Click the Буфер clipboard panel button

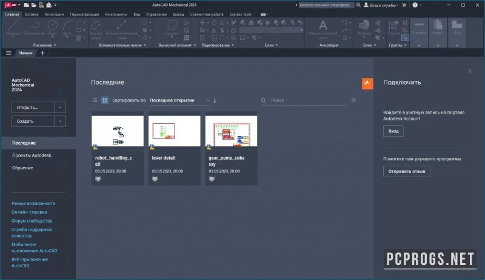click(438, 33)
